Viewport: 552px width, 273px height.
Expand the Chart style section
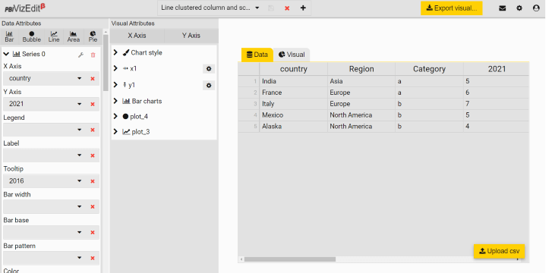pos(115,52)
